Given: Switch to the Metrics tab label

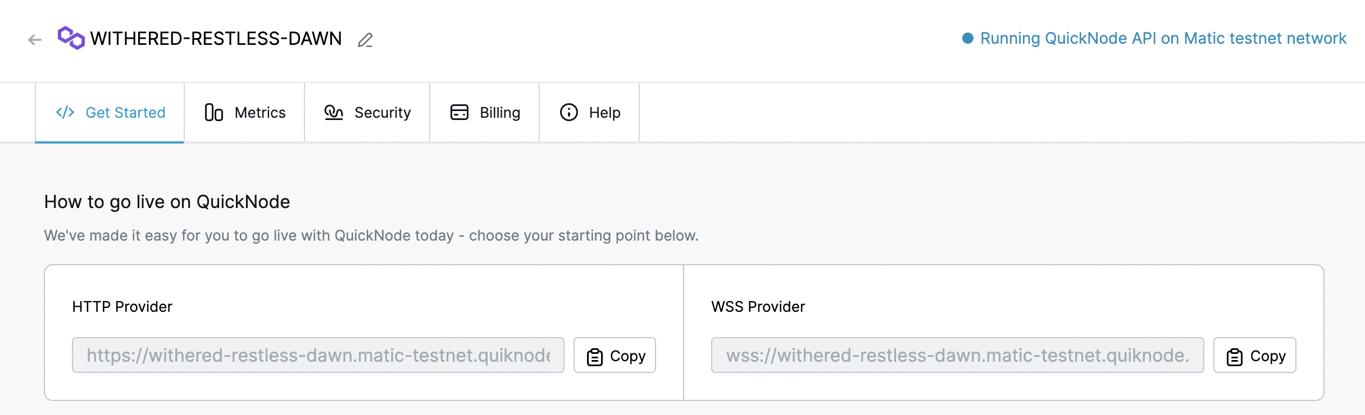Looking at the screenshot, I should (x=260, y=113).
